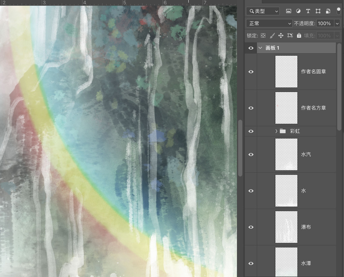
Task: Click the 作者名方章 layer name
Action: point(313,108)
